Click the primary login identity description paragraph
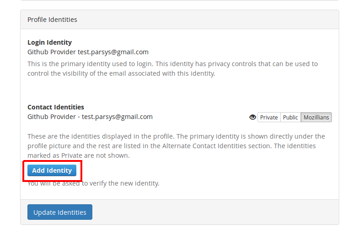The width and height of the screenshot is (363, 233). point(173,68)
